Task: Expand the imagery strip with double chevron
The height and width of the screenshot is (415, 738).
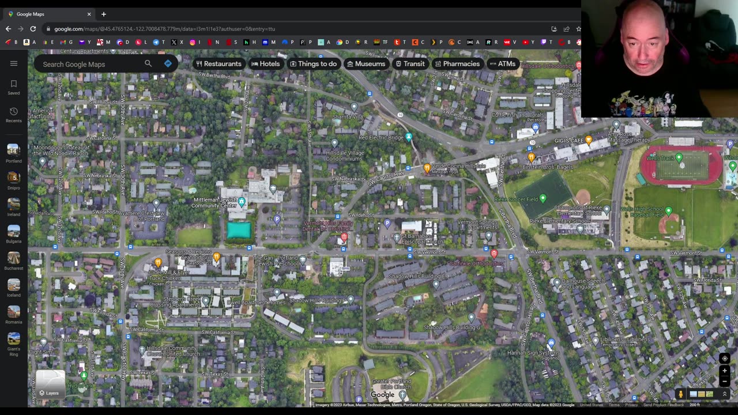Action: [725, 394]
